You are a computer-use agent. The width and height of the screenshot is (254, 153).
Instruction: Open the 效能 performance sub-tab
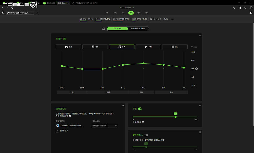click(115, 13)
